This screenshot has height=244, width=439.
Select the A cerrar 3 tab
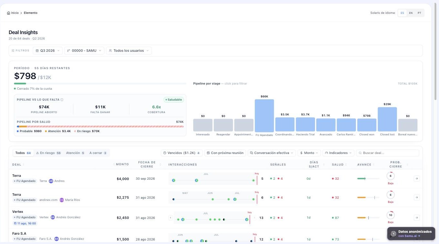[98, 153]
